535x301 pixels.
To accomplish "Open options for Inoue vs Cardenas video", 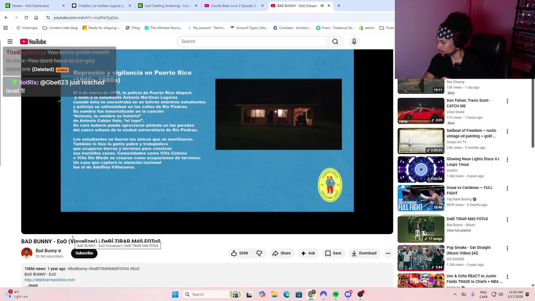I will coord(507,189).
